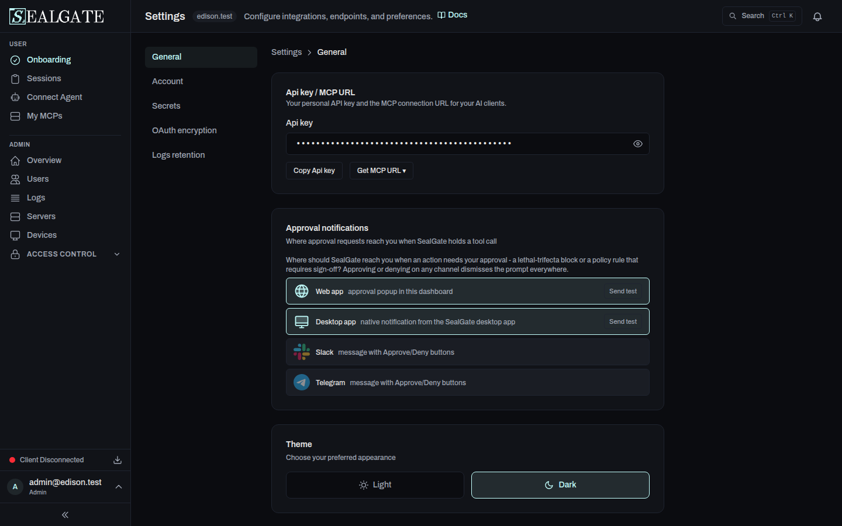Collapse the sidebar with double chevron
The image size is (842, 526).
(65, 515)
